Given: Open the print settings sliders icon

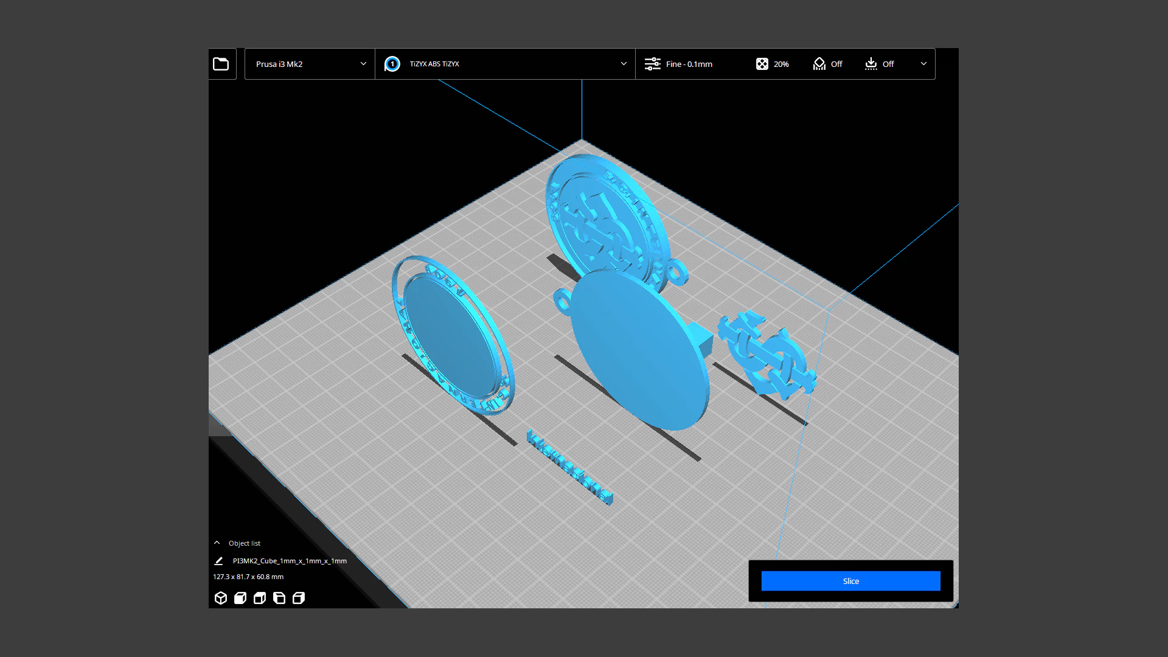Looking at the screenshot, I should point(653,64).
